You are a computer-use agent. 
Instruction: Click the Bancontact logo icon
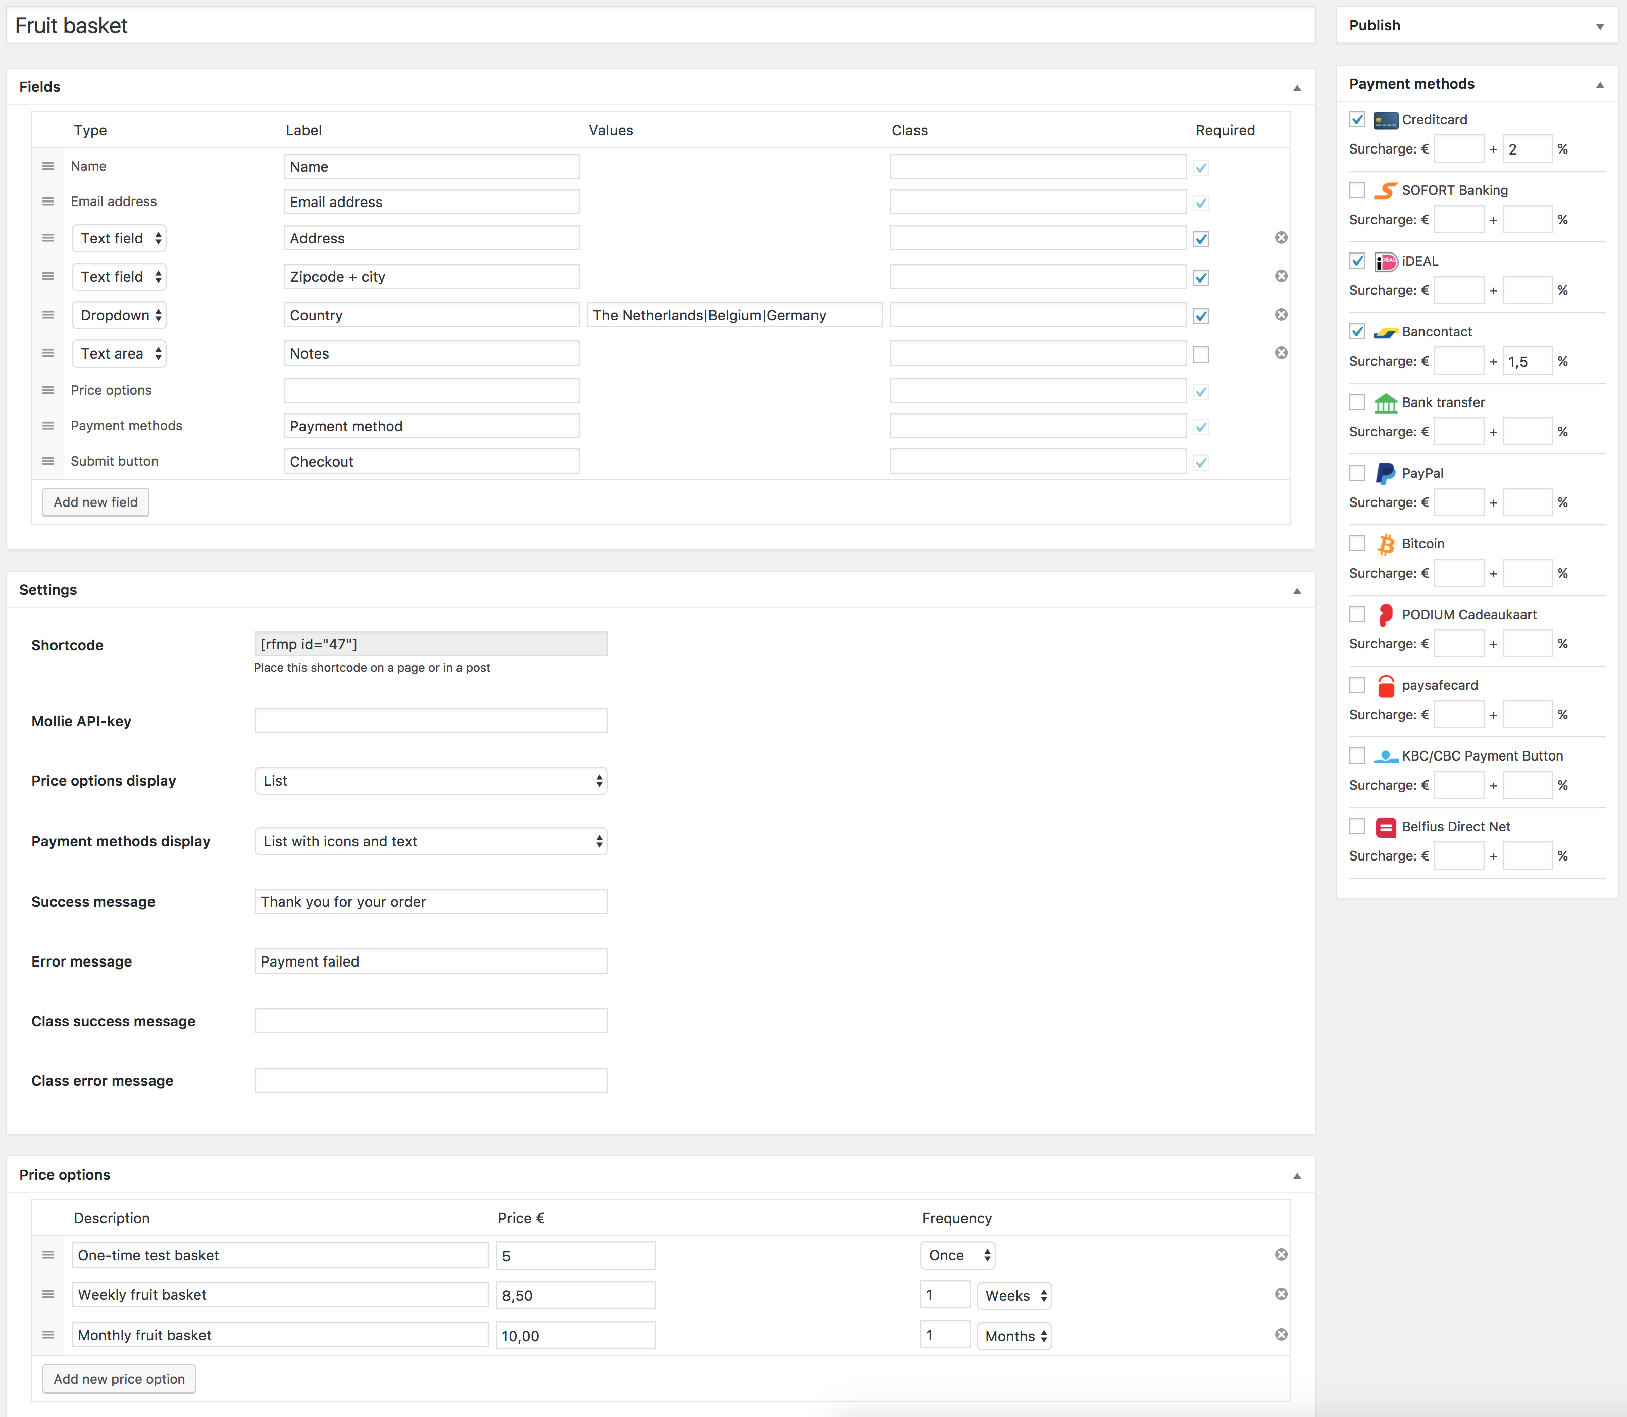pyautogui.click(x=1386, y=332)
